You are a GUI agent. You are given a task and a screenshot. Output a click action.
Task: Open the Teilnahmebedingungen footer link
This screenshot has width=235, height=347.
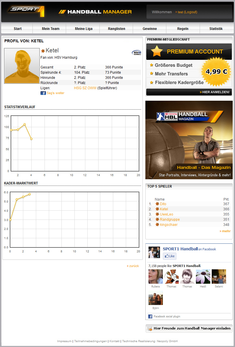pos(90,341)
